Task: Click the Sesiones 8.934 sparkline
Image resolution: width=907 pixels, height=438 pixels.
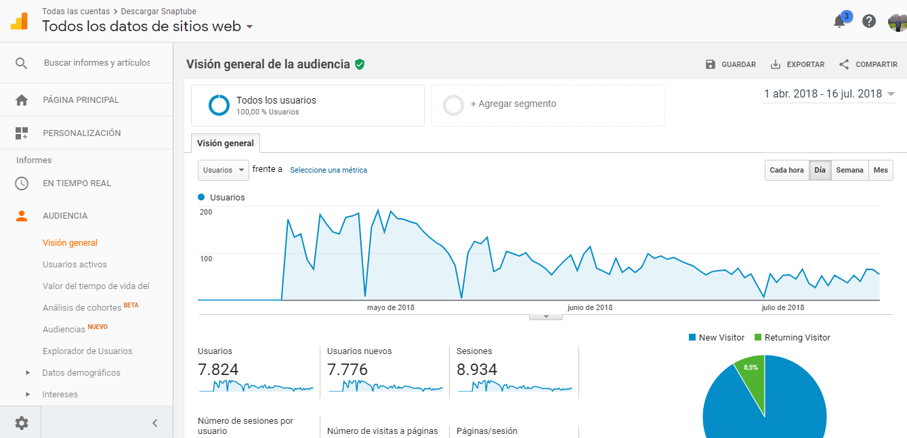Action: point(515,386)
